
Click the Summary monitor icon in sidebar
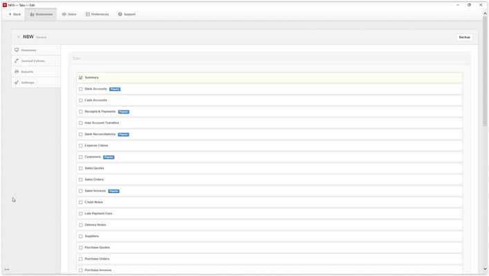[x=17, y=50]
